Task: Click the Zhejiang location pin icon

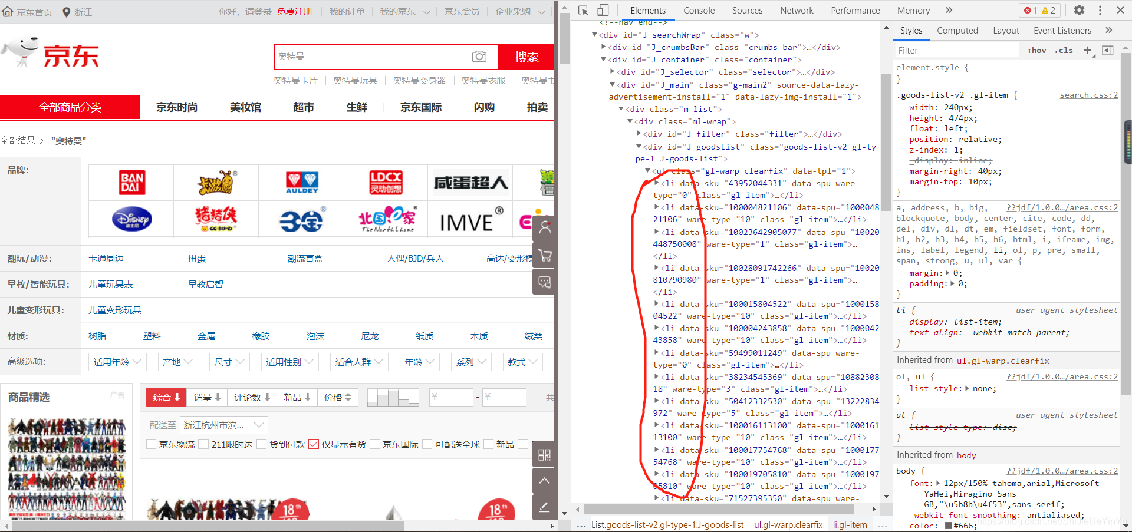Action: tap(67, 12)
